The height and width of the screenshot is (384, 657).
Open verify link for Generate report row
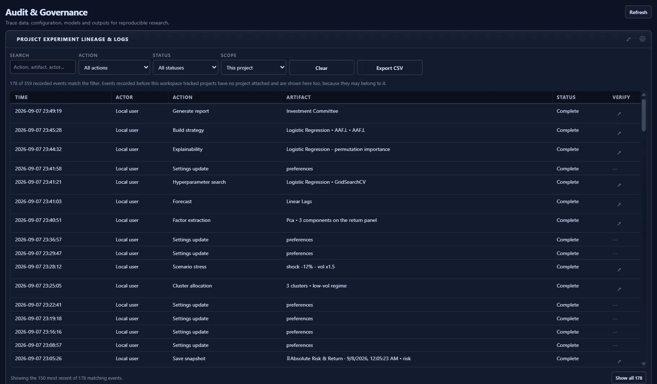coord(619,114)
